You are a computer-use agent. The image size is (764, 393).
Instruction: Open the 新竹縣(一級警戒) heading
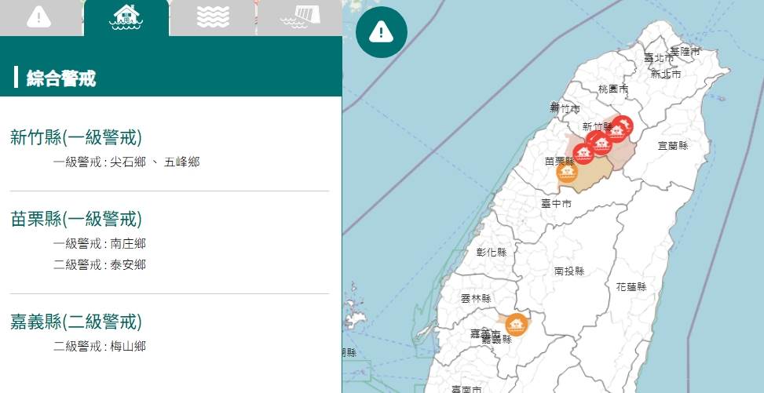[76, 137]
